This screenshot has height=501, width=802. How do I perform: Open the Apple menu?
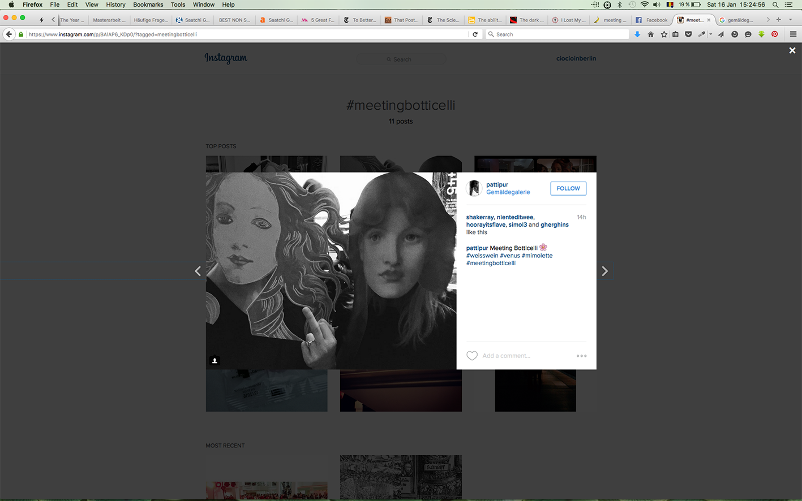click(x=11, y=5)
